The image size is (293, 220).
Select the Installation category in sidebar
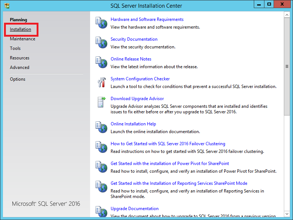(x=21, y=29)
